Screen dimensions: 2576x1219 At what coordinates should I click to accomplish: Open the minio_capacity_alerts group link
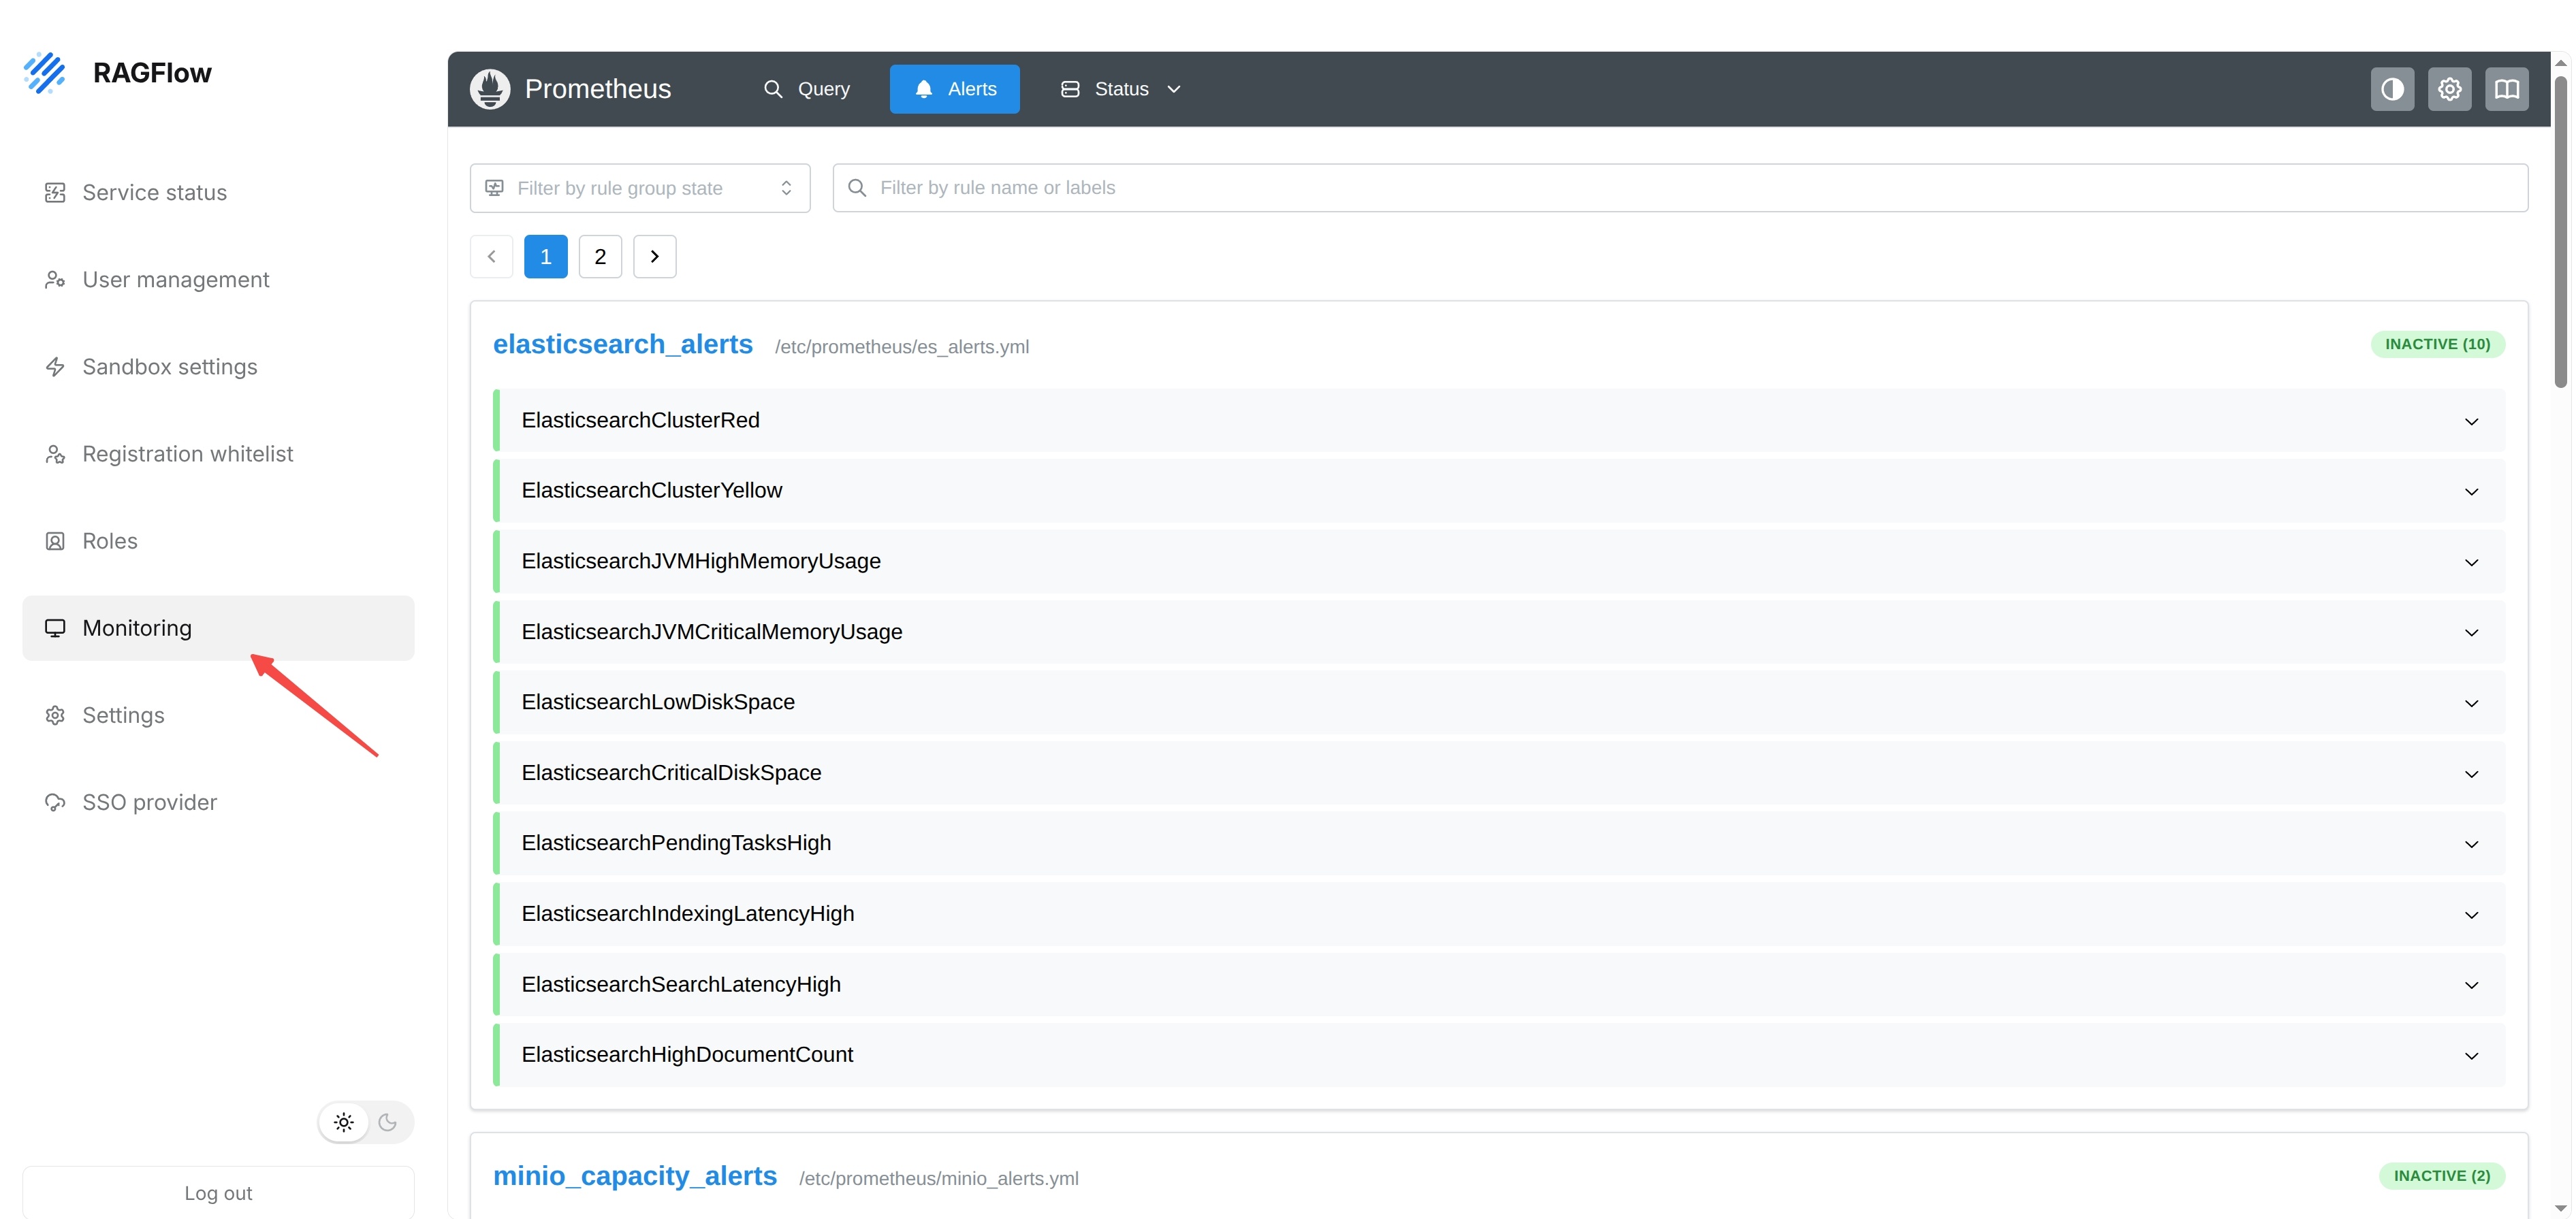[x=635, y=1176]
